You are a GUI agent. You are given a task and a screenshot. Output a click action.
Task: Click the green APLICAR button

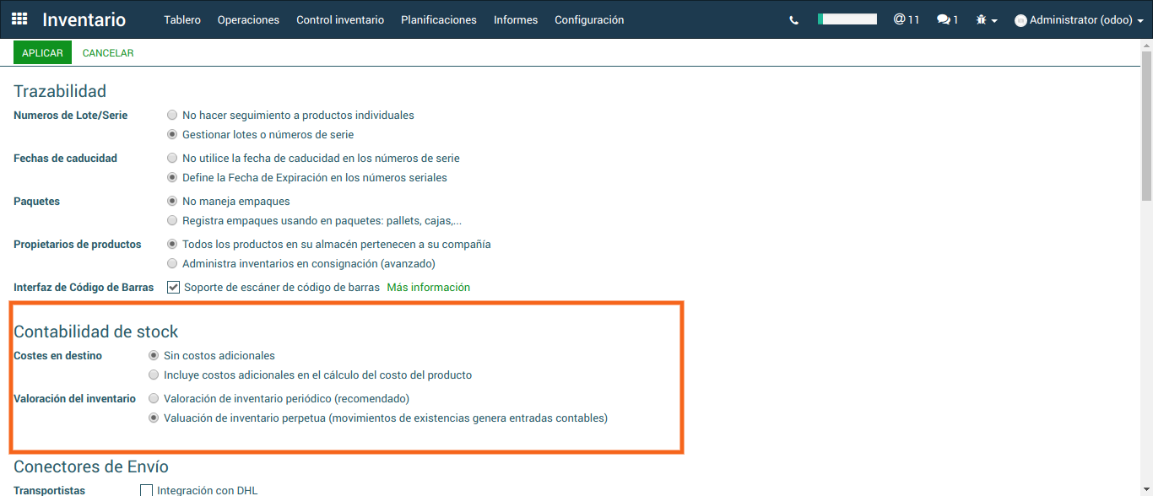pyautogui.click(x=42, y=53)
